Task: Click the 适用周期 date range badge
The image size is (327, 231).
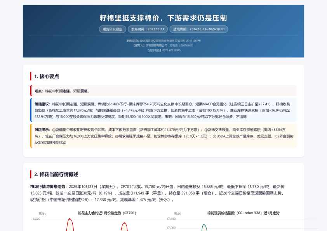Action: coord(199,29)
